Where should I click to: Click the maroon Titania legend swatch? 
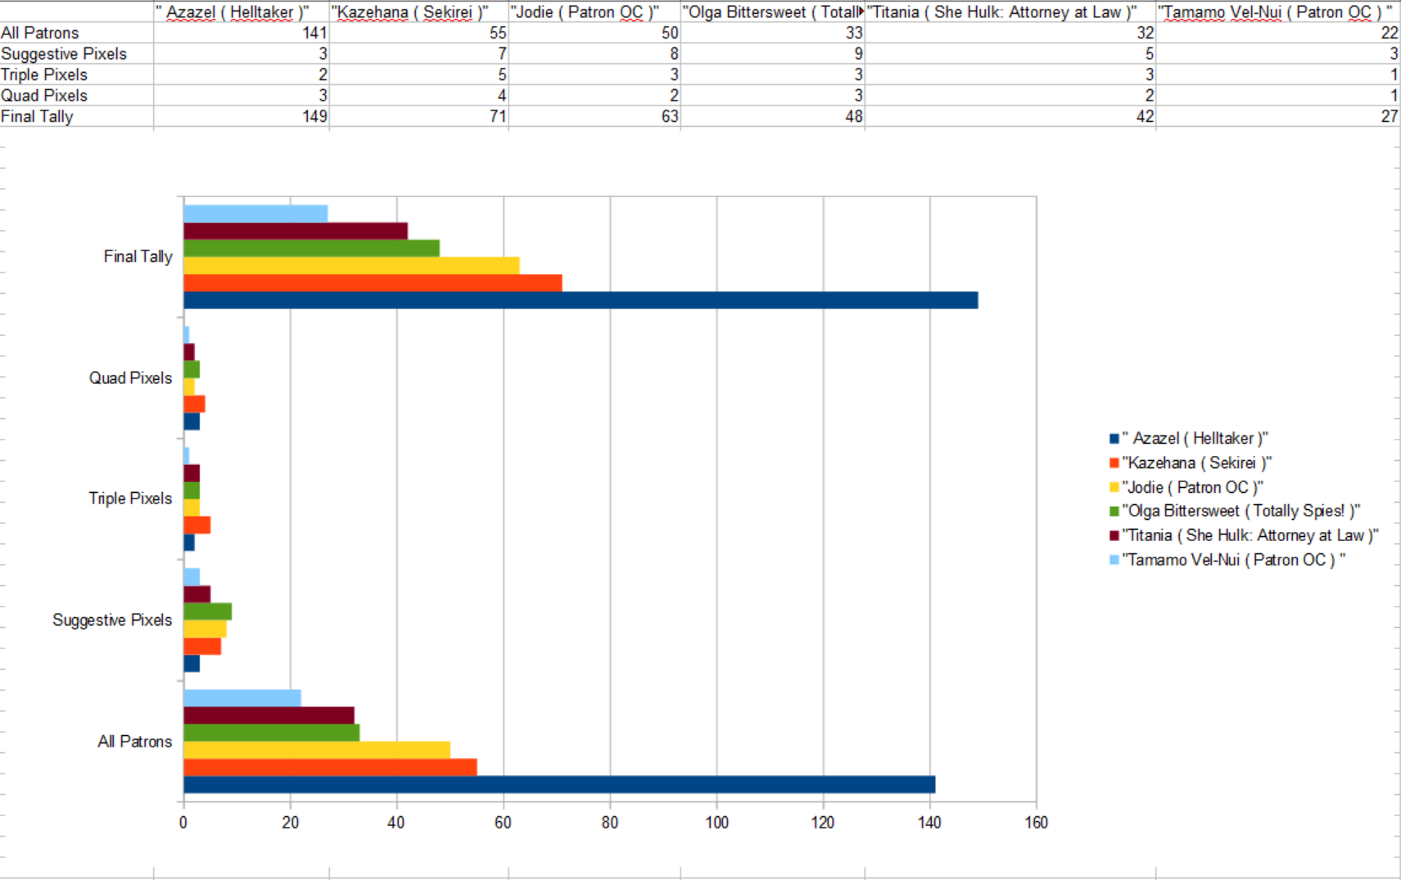click(1114, 535)
